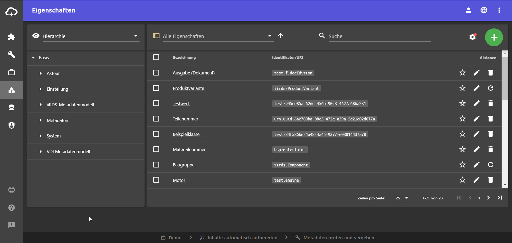Open the Motor link
This screenshot has height=243, width=512.
point(179,180)
